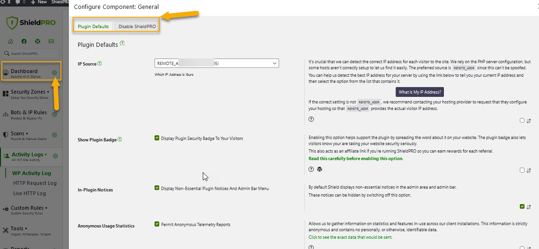The height and width of the screenshot is (249, 539).
Task: Open Click to see exact data link
Action: point(350,237)
